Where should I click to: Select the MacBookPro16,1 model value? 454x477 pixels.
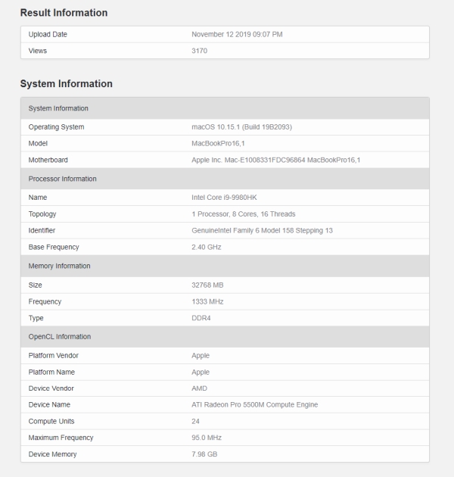point(218,143)
